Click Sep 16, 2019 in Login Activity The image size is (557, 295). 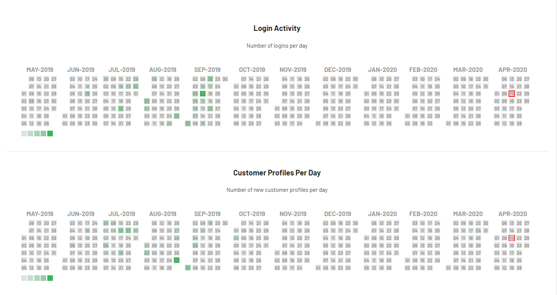(x=210, y=79)
